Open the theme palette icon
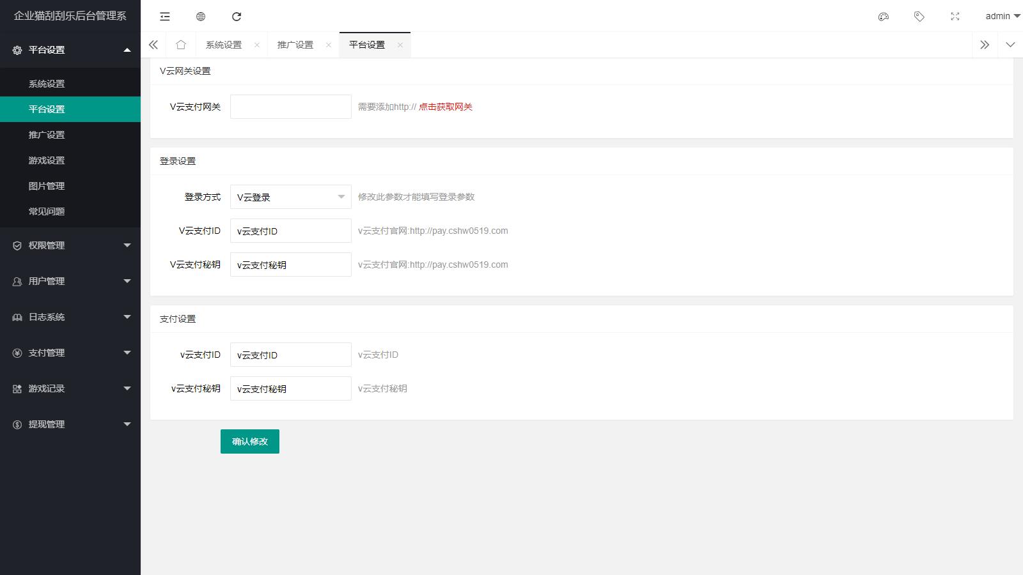Screen dimensions: 1023x575 coord(884,17)
